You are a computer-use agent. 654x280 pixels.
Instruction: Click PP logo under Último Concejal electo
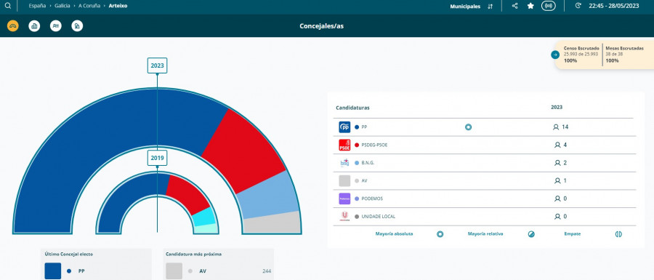53,271
